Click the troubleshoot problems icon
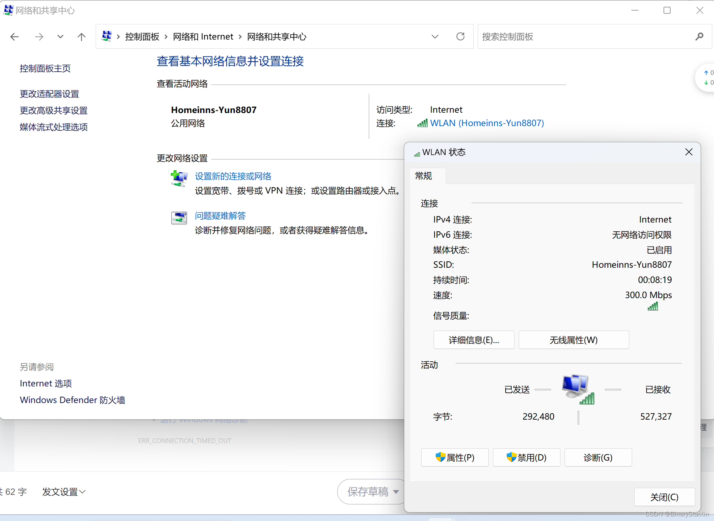The width and height of the screenshot is (714, 521). click(x=179, y=218)
